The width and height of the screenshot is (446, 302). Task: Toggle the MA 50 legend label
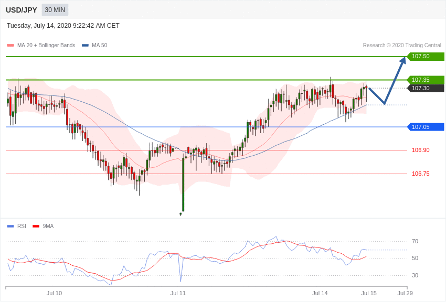[x=100, y=46]
